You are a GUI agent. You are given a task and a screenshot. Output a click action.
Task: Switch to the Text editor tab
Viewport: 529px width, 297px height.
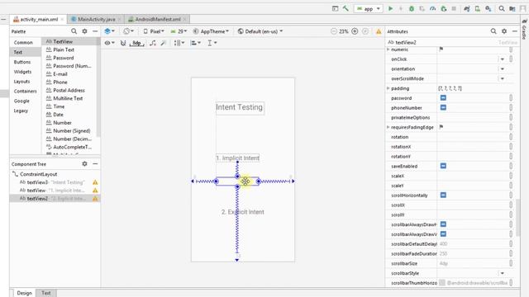46,293
